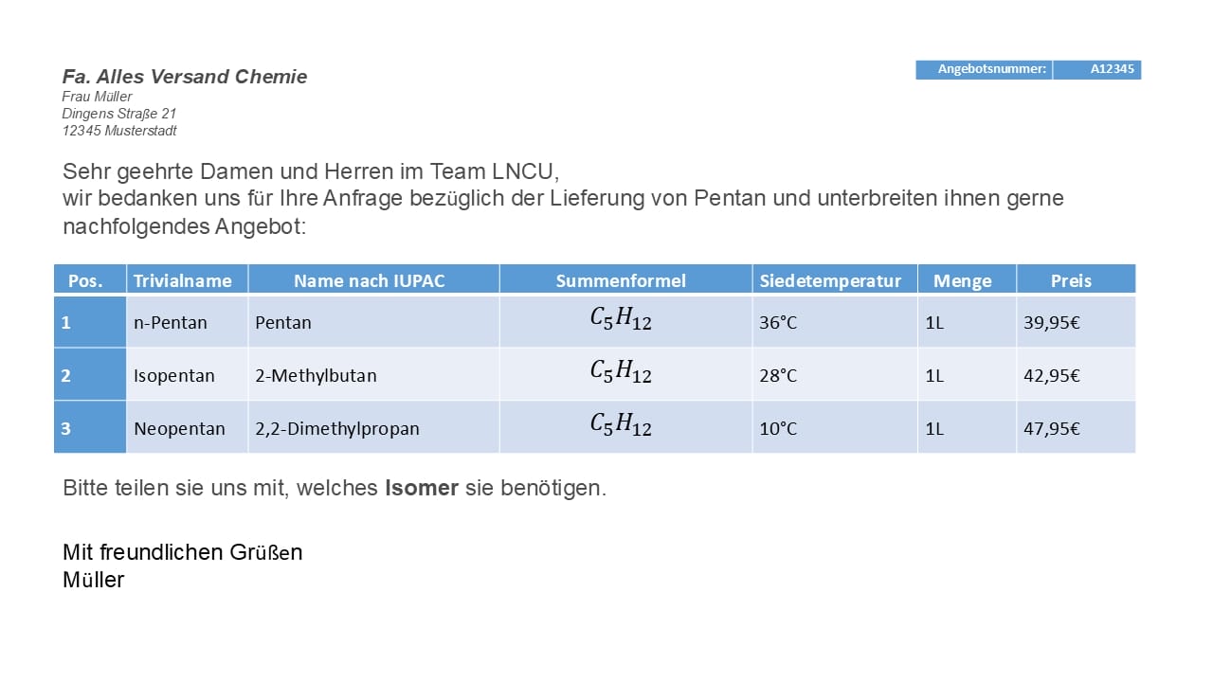Click the bold word Isomer

[x=422, y=489]
